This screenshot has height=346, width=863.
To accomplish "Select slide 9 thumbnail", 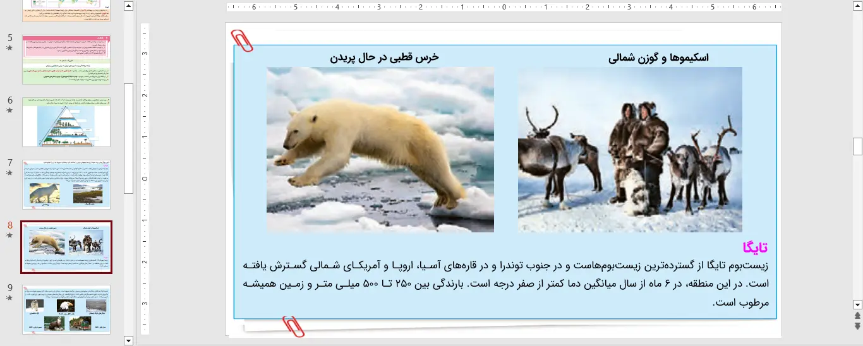I will [x=66, y=309].
